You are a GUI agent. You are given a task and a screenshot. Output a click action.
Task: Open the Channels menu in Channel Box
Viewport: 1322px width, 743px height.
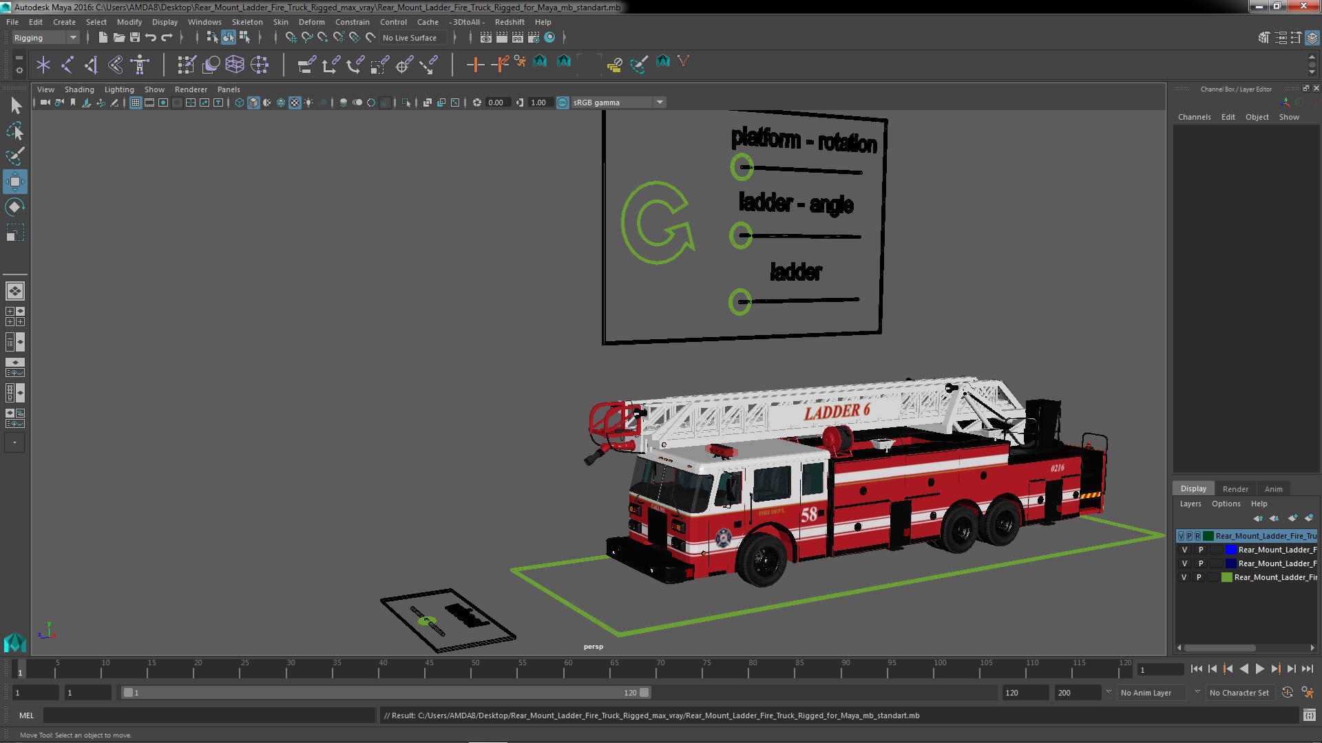(1194, 117)
